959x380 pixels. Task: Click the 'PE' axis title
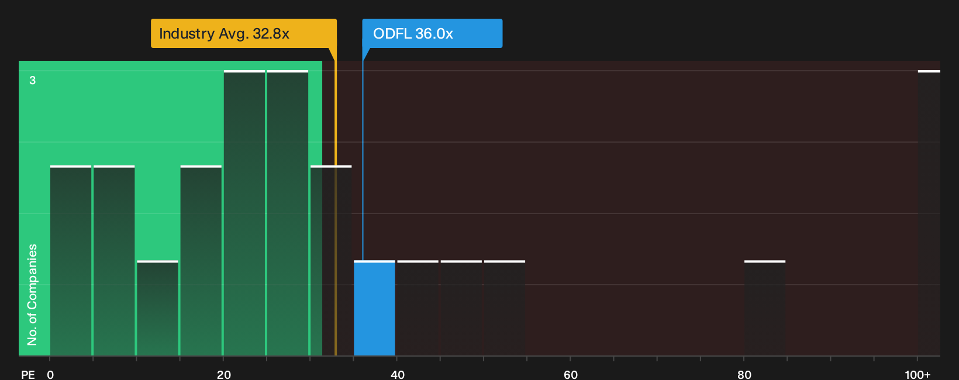coord(28,374)
